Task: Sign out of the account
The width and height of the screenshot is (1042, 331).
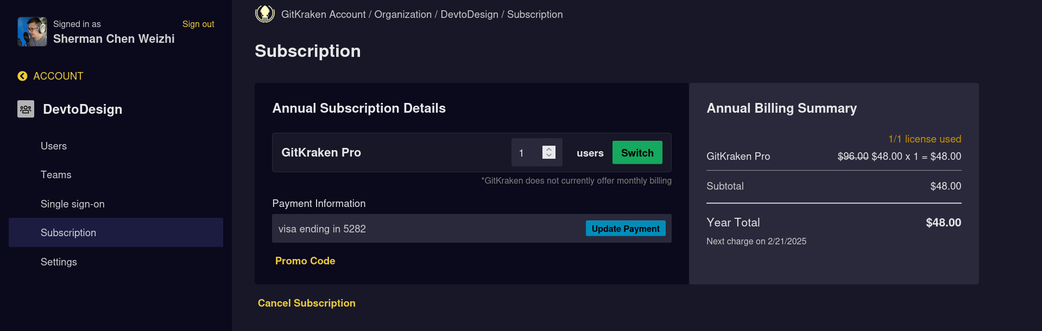Action: click(198, 24)
